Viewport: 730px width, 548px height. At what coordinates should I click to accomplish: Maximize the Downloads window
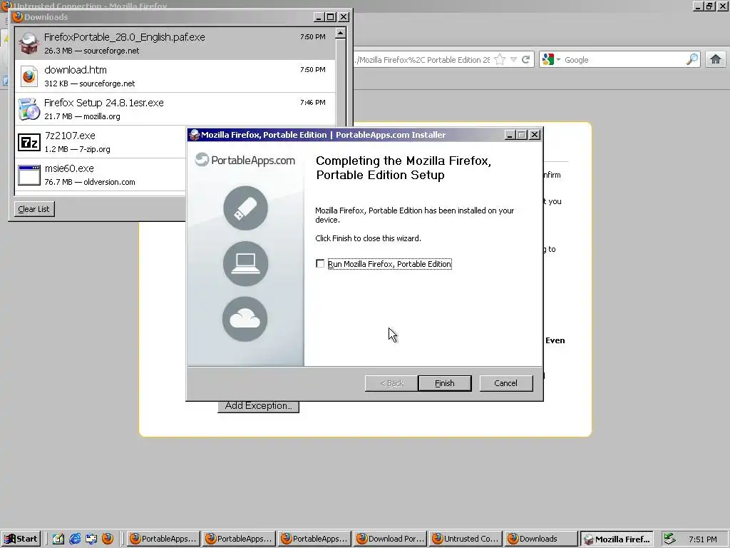(x=331, y=17)
